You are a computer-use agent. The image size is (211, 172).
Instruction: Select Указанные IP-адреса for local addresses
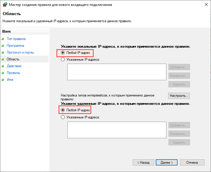(x=63, y=60)
